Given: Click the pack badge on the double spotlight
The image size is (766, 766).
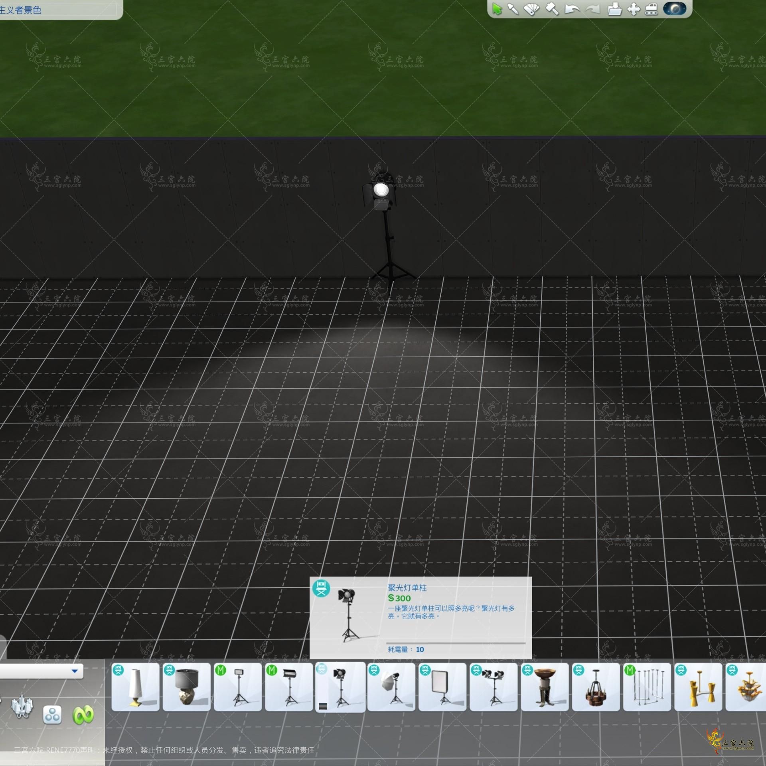Looking at the screenshot, I should [x=476, y=670].
